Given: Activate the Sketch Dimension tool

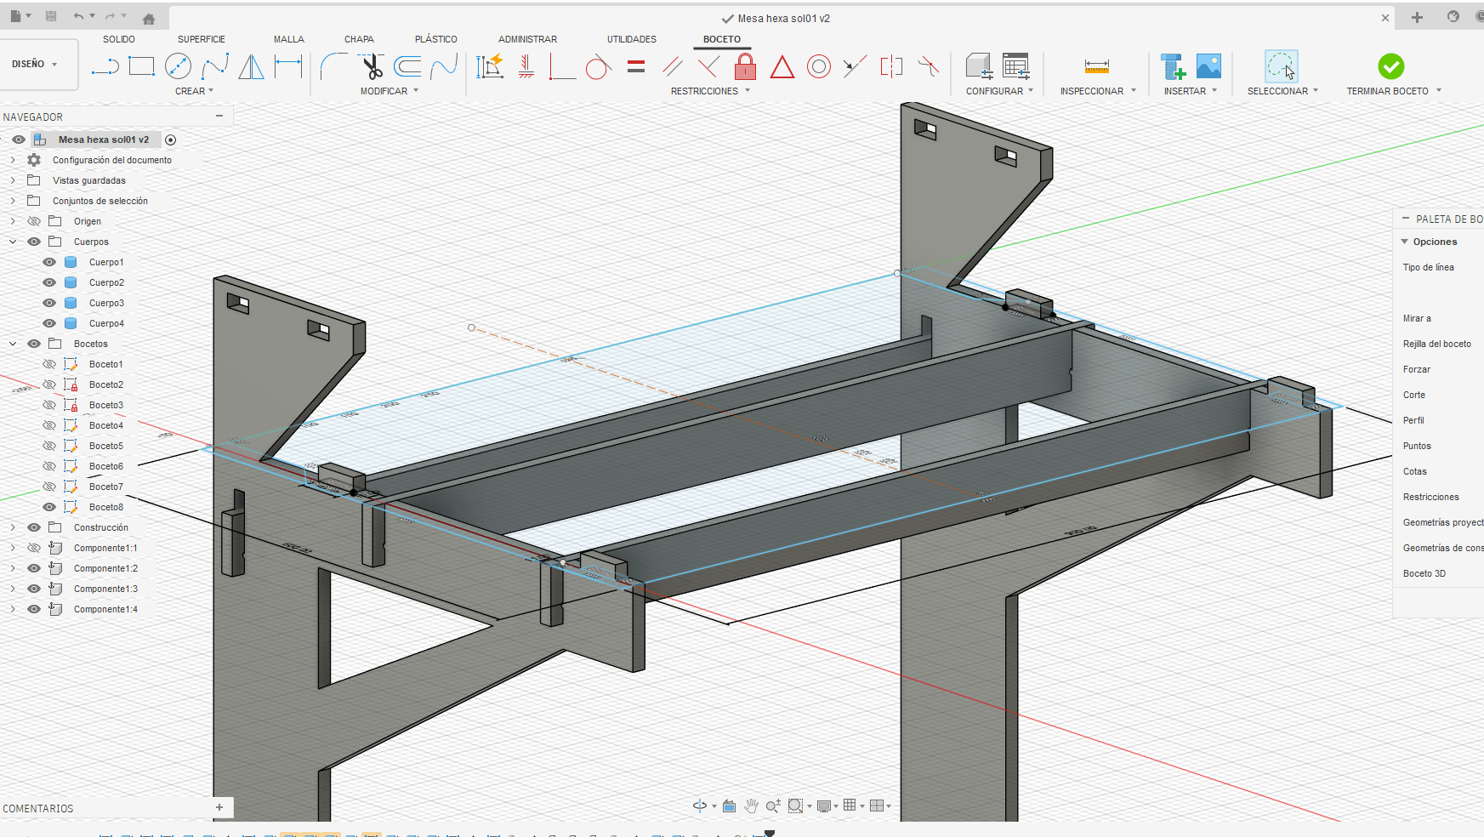Looking at the screenshot, I should (x=288, y=66).
